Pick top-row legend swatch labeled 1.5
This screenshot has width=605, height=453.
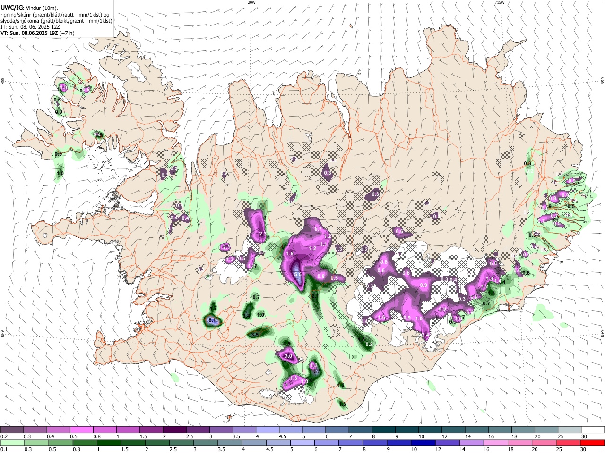151,429
